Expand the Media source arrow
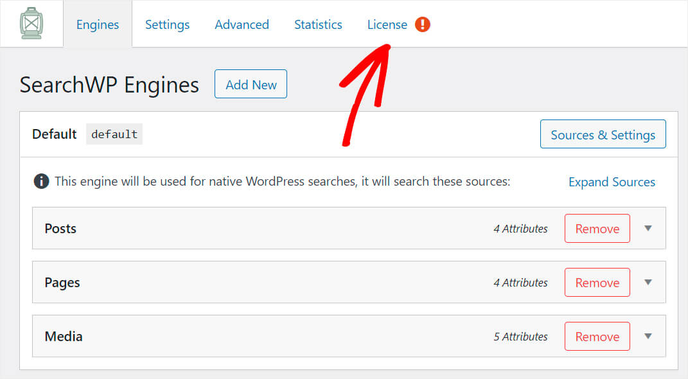The height and width of the screenshot is (379, 688). tap(648, 336)
